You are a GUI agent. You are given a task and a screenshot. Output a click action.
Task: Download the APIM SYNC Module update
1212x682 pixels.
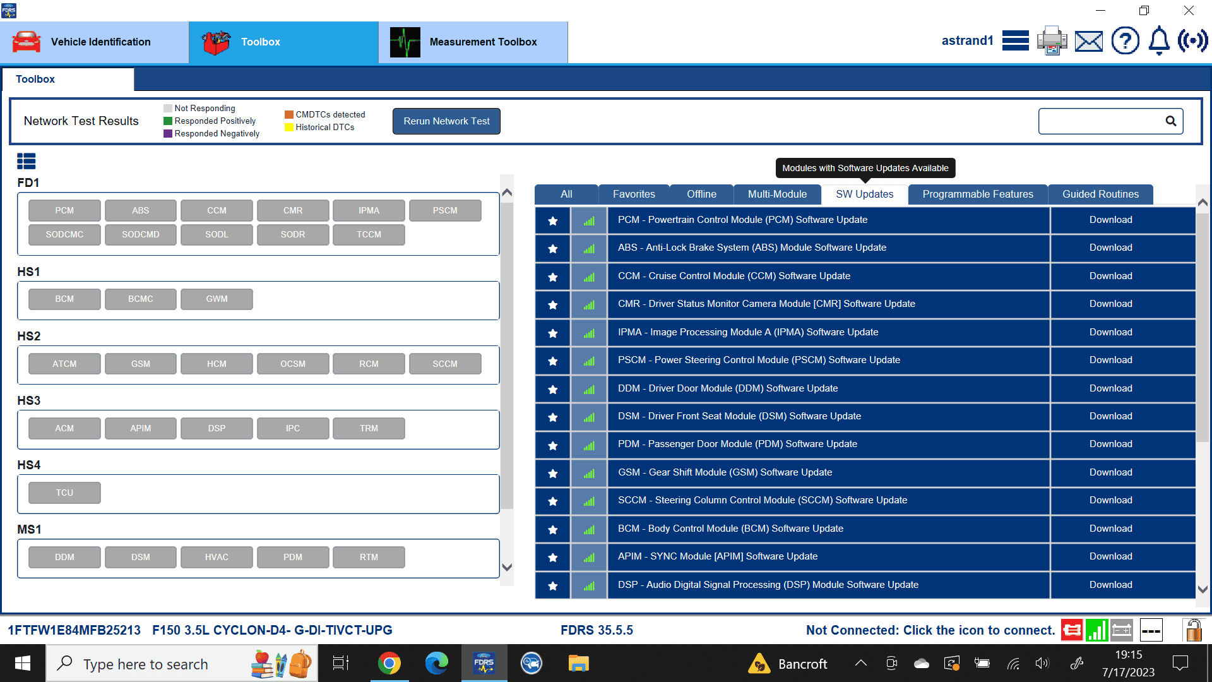(x=1110, y=556)
